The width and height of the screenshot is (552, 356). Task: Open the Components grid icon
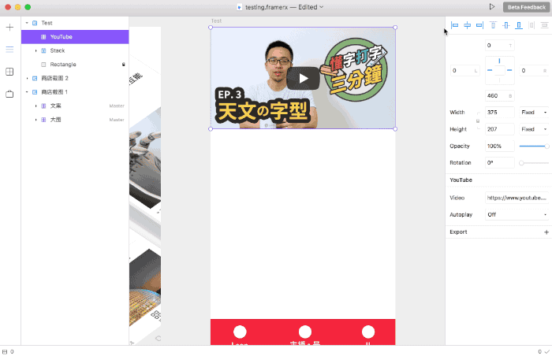(x=9, y=72)
